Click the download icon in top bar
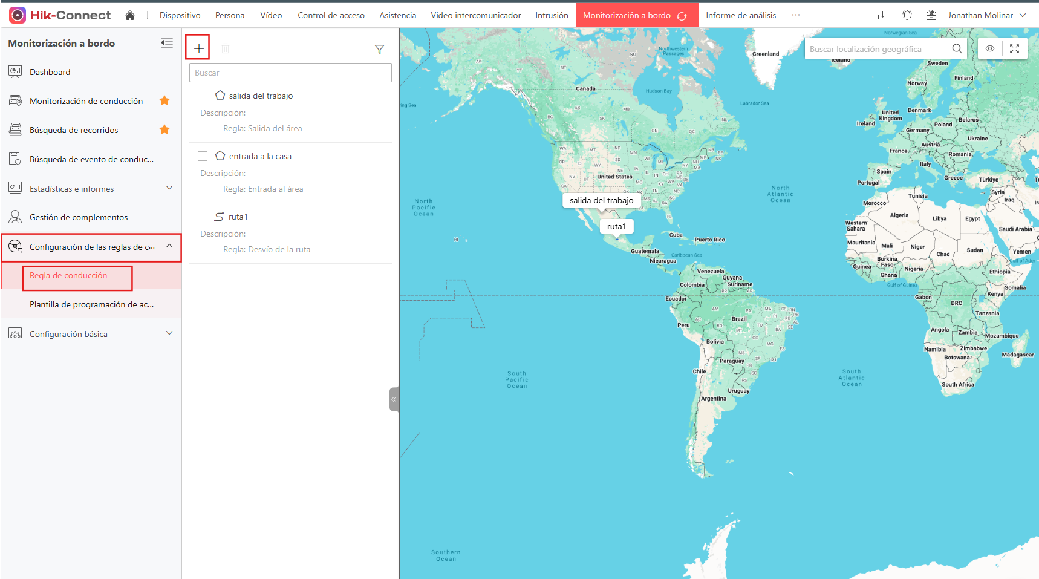The width and height of the screenshot is (1039, 579). 882,15
